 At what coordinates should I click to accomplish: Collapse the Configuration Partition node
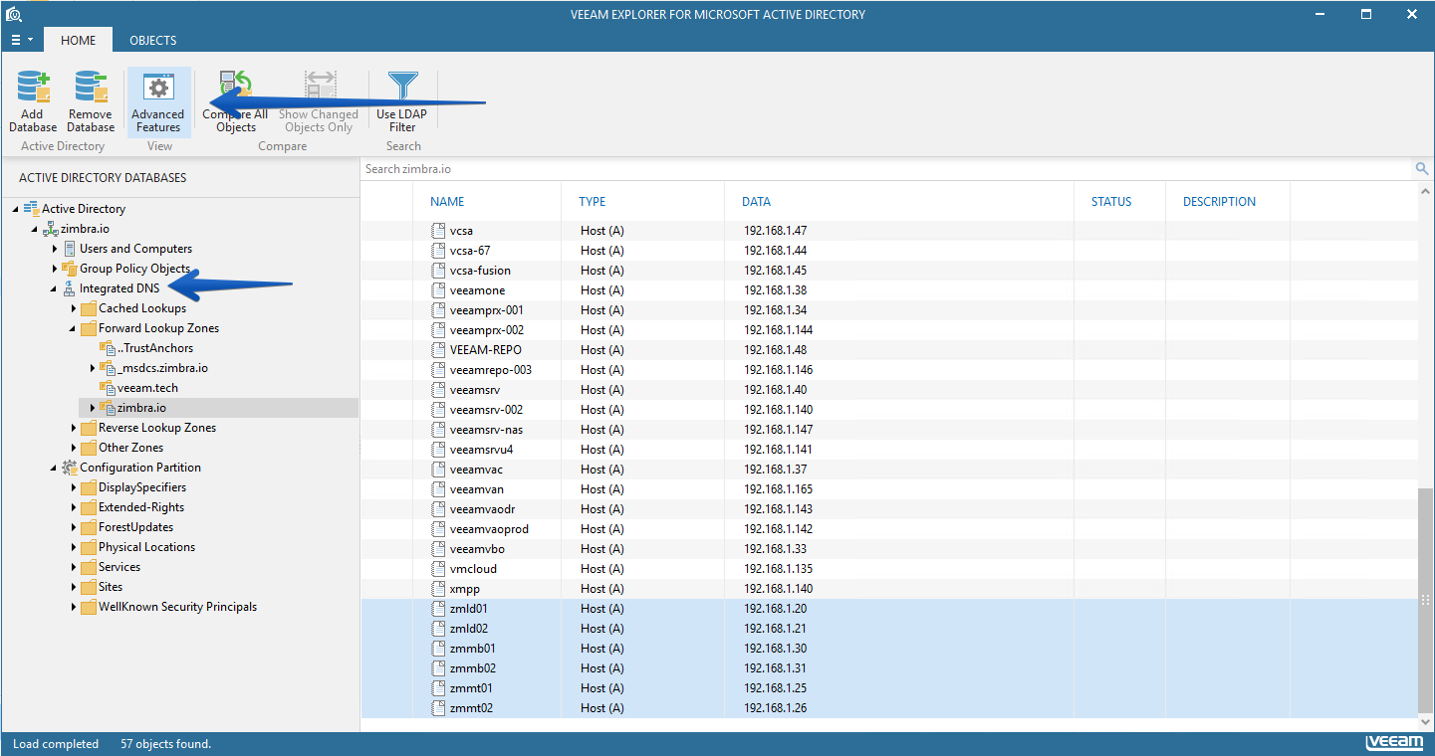point(54,468)
